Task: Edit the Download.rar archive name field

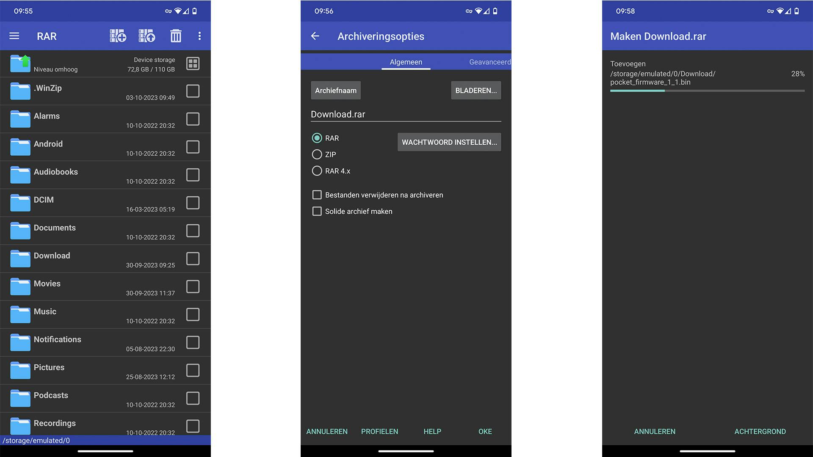Action: (x=405, y=114)
